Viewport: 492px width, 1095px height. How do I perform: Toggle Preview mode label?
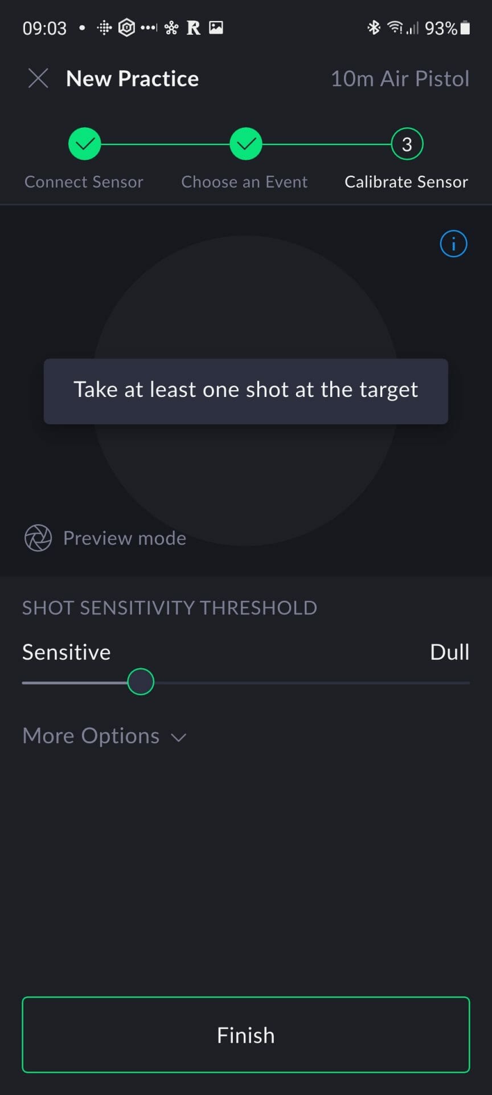(x=124, y=538)
